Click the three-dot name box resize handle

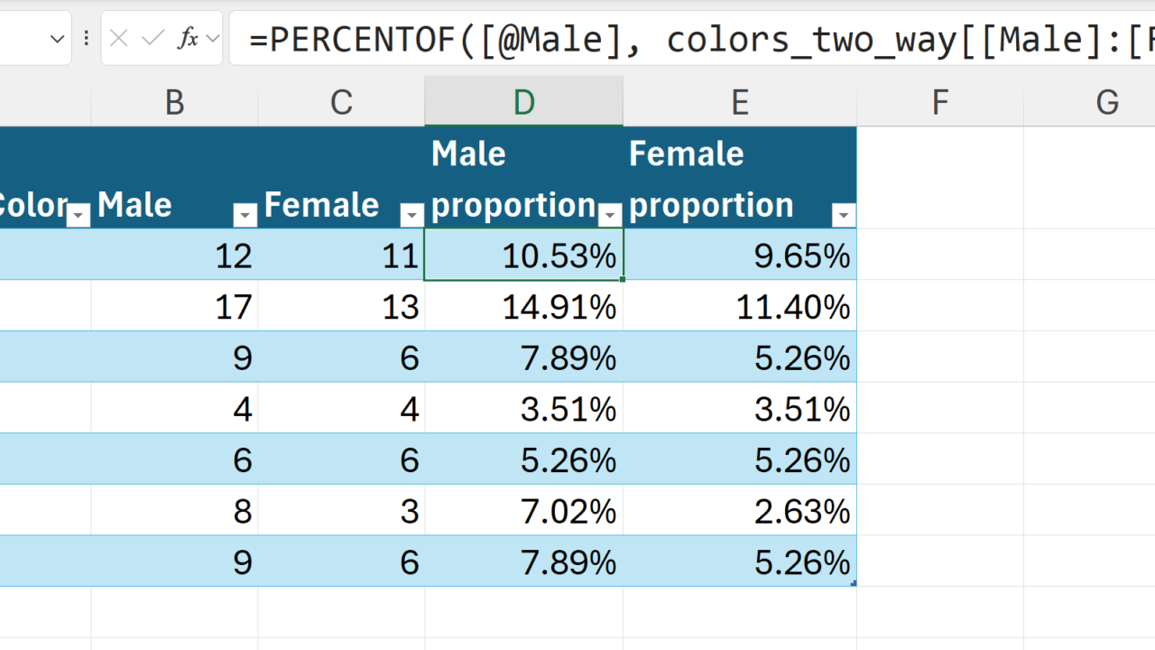(86, 38)
